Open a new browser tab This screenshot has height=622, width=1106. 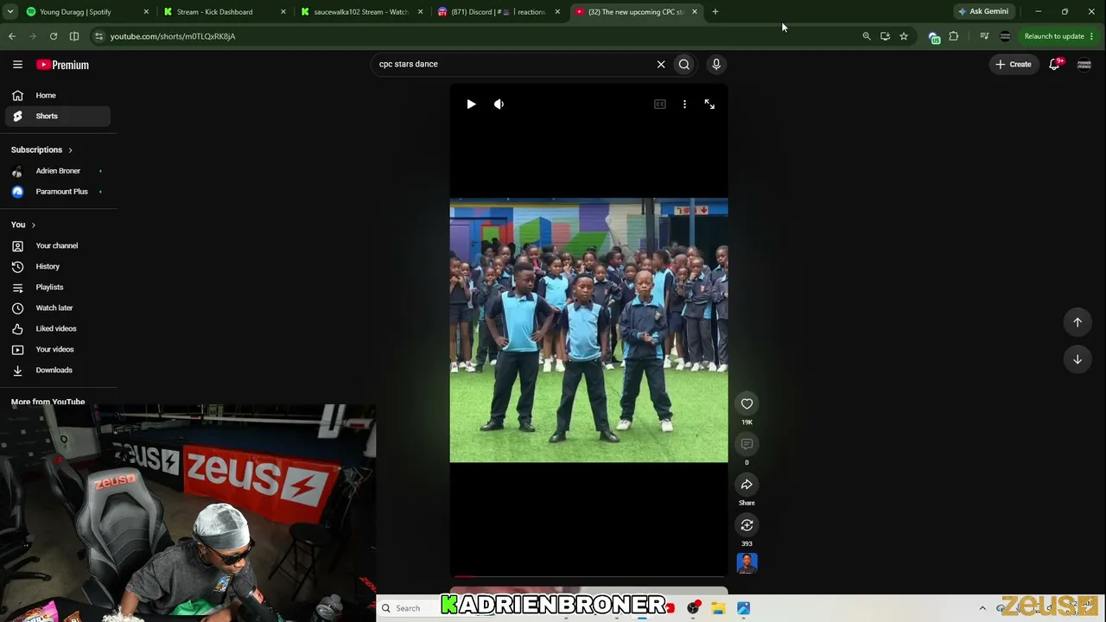pyautogui.click(x=715, y=12)
